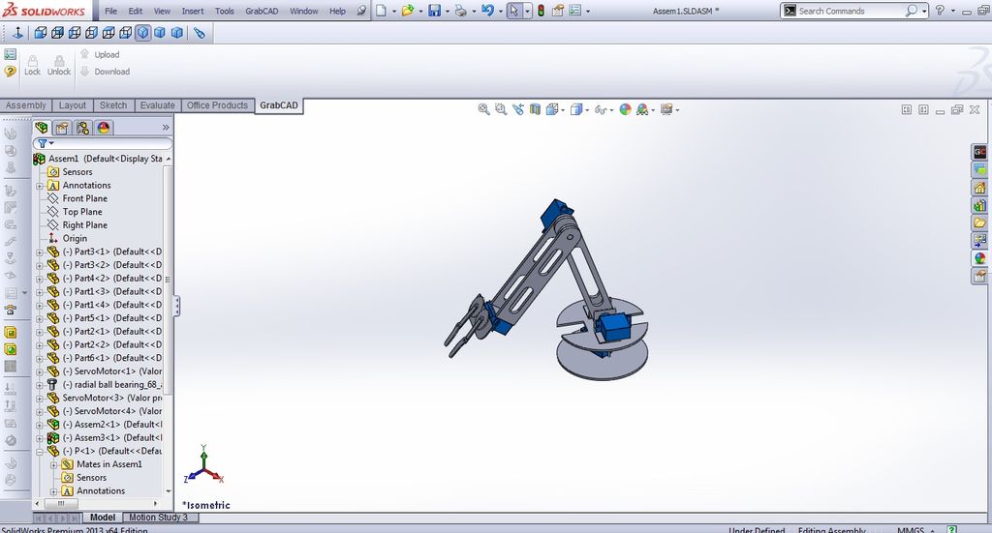This screenshot has height=533, width=992.
Task: Expand FeatureManager panel double chevron
Action: click(x=166, y=129)
